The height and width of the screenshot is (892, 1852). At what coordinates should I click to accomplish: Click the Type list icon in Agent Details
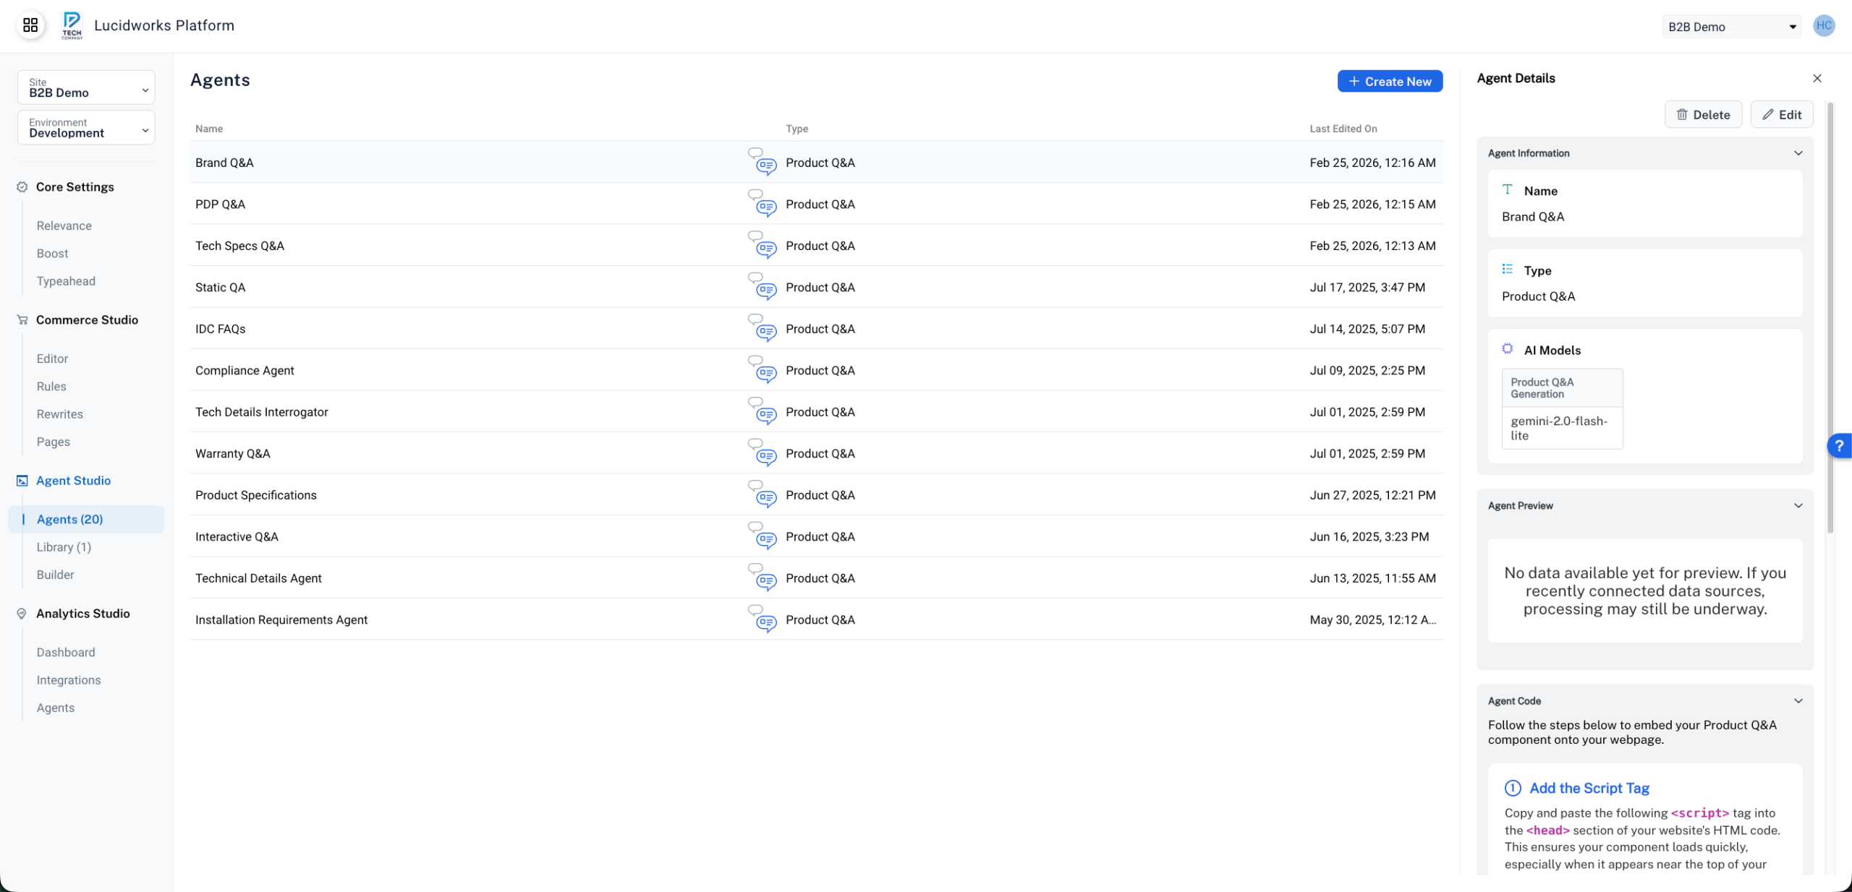coord(1508,269)
